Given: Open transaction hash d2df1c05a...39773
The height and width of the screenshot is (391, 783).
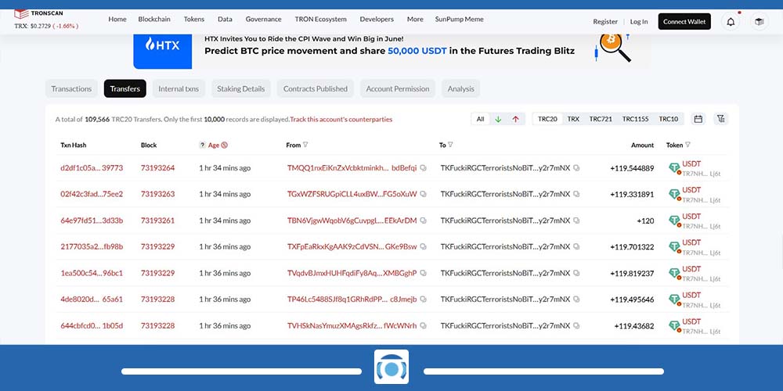Looking at the screenshot, I should 92,168.
